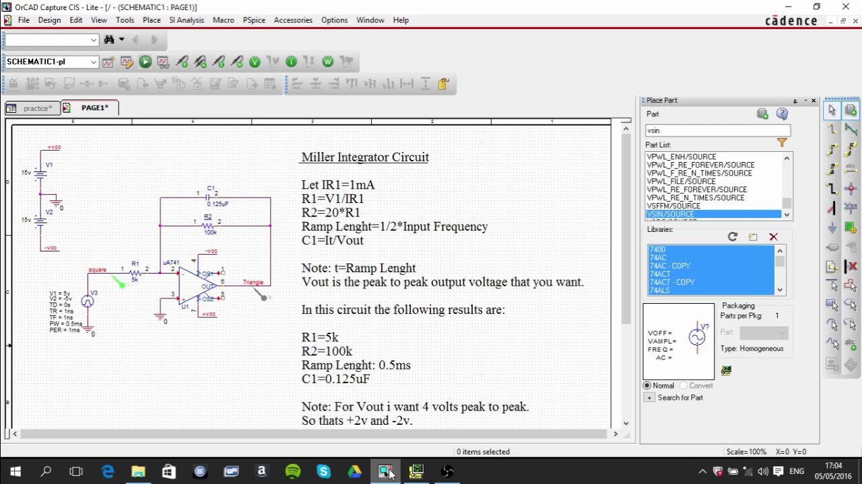The height and width of the screenshot is (484, 862).
Task: Select the Place Wire tool
Action: click(832, 130)
